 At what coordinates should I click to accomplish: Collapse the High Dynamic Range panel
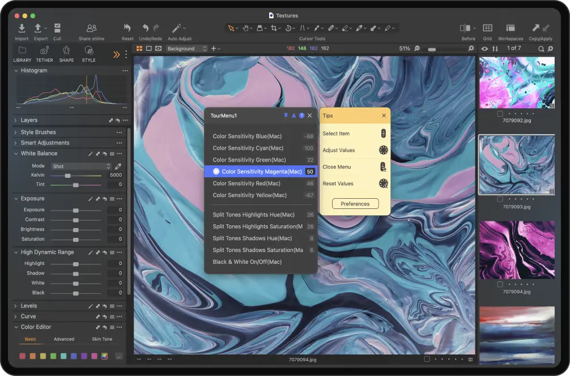click(16, 252)
